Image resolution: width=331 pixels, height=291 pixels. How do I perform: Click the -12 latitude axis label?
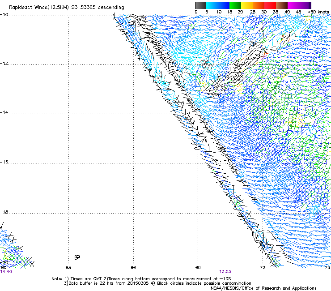(x=4, y=64)
